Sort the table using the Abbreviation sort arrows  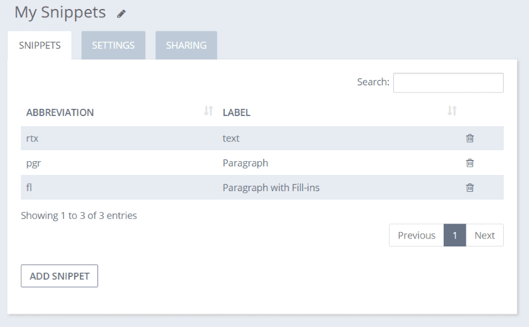click(209, 111)
